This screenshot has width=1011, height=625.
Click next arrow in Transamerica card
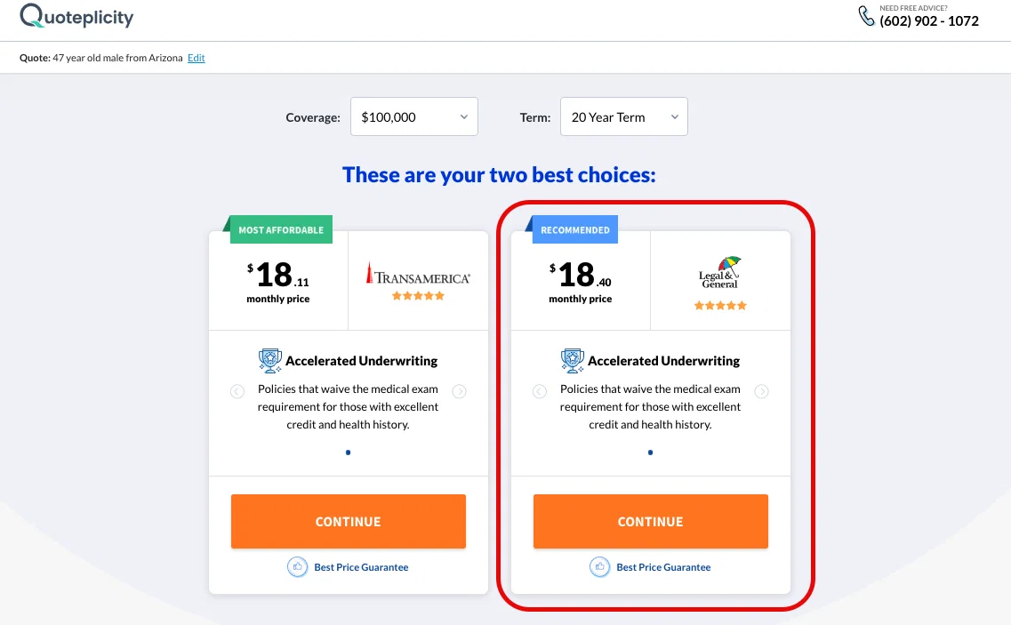coord(459,391)
